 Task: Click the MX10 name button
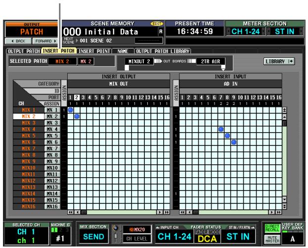click(52, 168)
